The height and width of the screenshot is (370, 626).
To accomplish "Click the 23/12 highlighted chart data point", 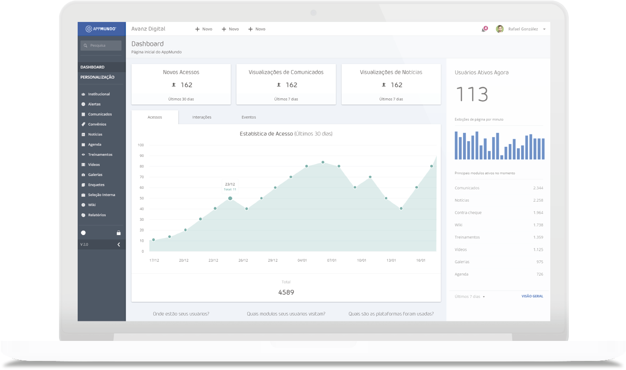I will pyautogui.click(x=230, y=198).
